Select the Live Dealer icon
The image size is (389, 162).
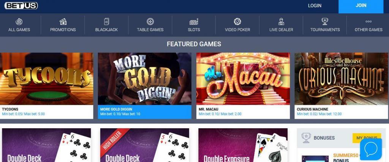281,22
